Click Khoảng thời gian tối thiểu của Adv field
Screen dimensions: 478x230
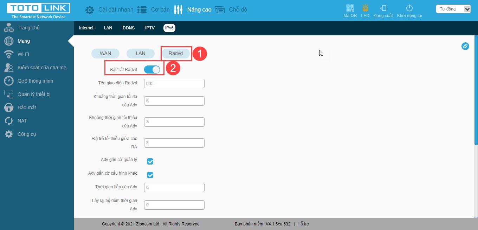[x=174, y=122]
